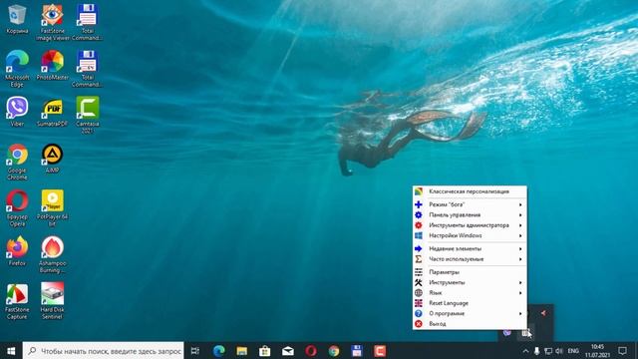Select the FastStone Capture desktop shortcut
Viewport: 638px width, 359px height.
(17, 301)
